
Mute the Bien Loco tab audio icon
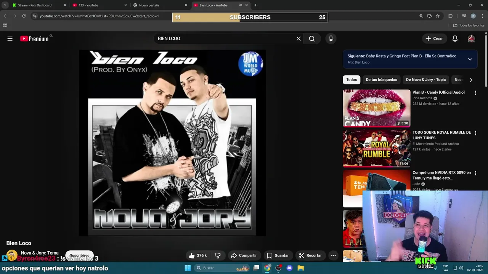240,5
